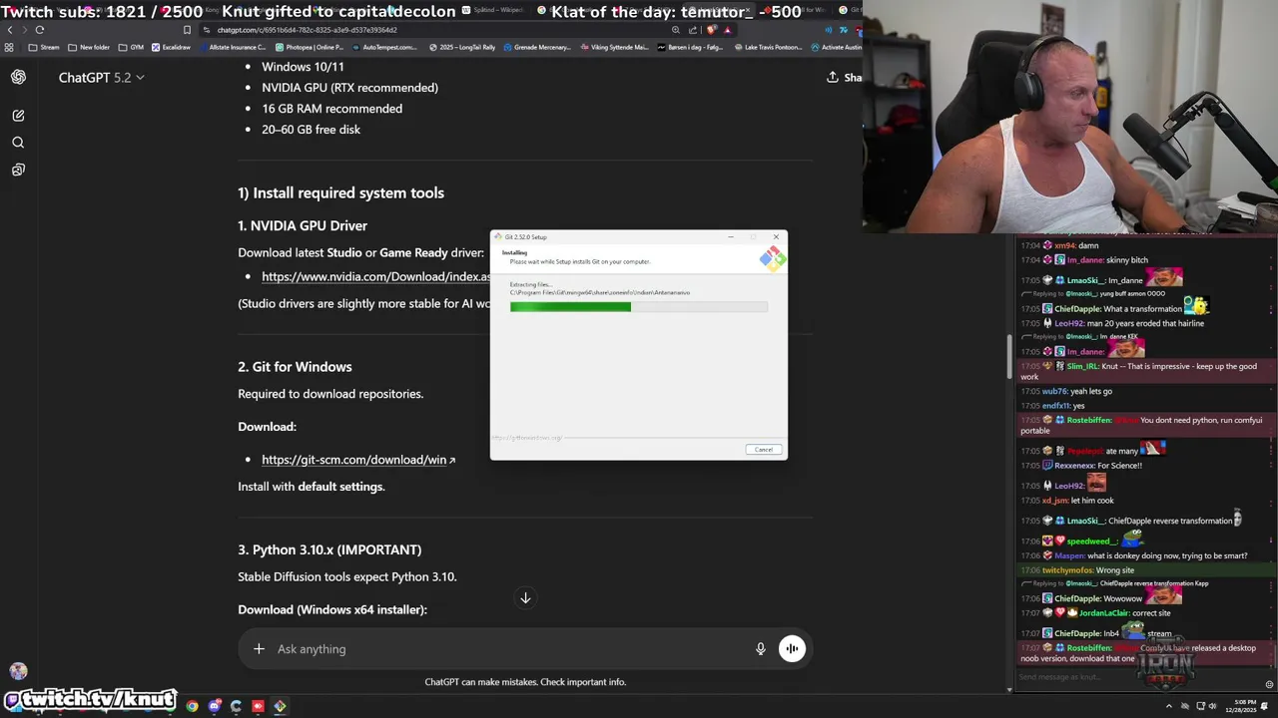Click username Rostebiffen in ComfyUI message
Screen dimensions: 1278x718
(1088, 648)
